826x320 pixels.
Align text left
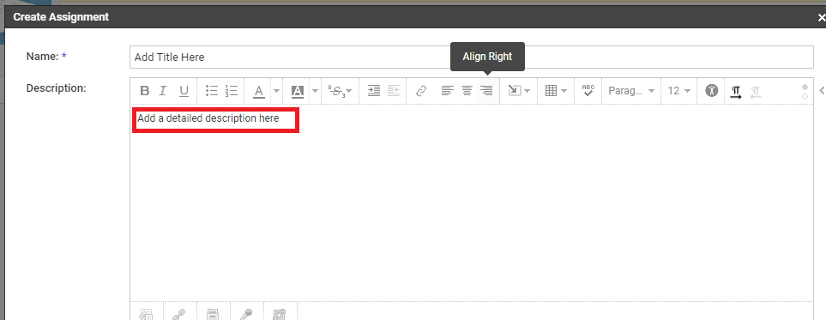447,91
